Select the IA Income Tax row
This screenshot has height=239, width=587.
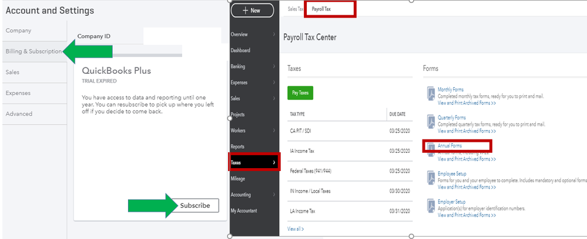click(x=350, y=151)
